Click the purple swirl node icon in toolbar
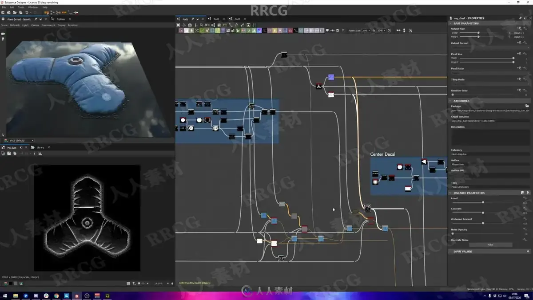 [259, 31]
